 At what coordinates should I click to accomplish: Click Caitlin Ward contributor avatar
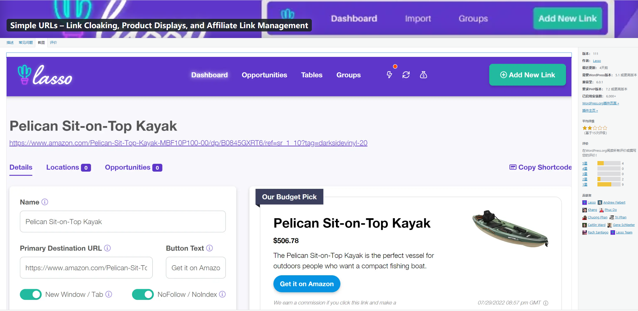pyautogui.click(x=585, y=225)
